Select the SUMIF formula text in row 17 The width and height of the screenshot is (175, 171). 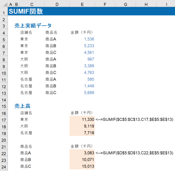point(134,119)
